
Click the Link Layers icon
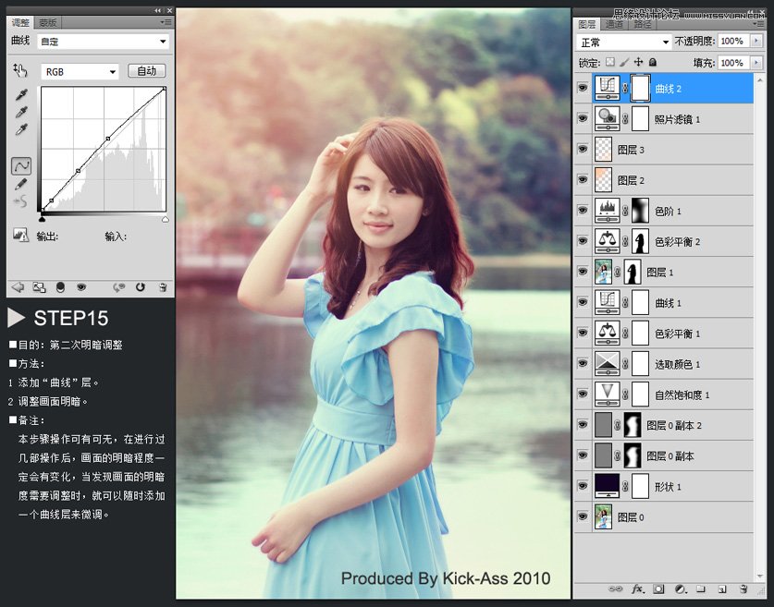tap(617, 589)
